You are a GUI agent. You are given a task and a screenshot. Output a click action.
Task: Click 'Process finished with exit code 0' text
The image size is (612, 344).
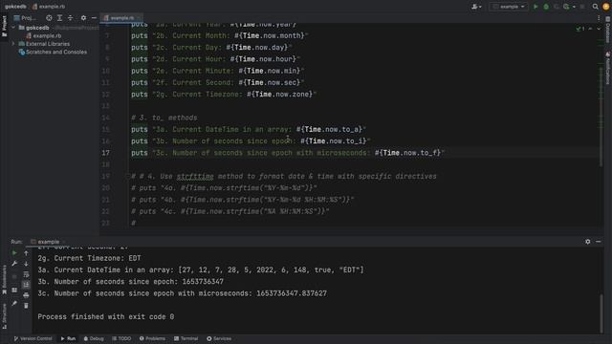pos(106,316)
